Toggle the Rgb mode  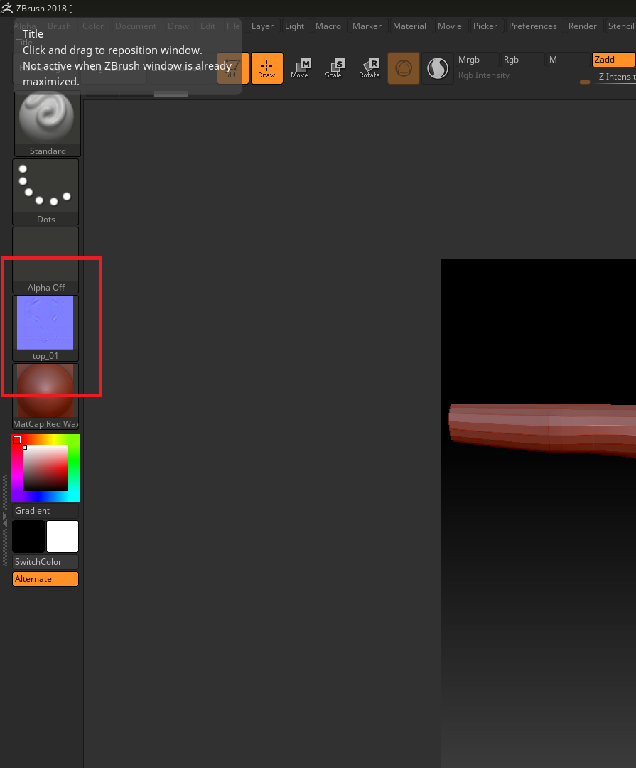click(x=522, y=60)
